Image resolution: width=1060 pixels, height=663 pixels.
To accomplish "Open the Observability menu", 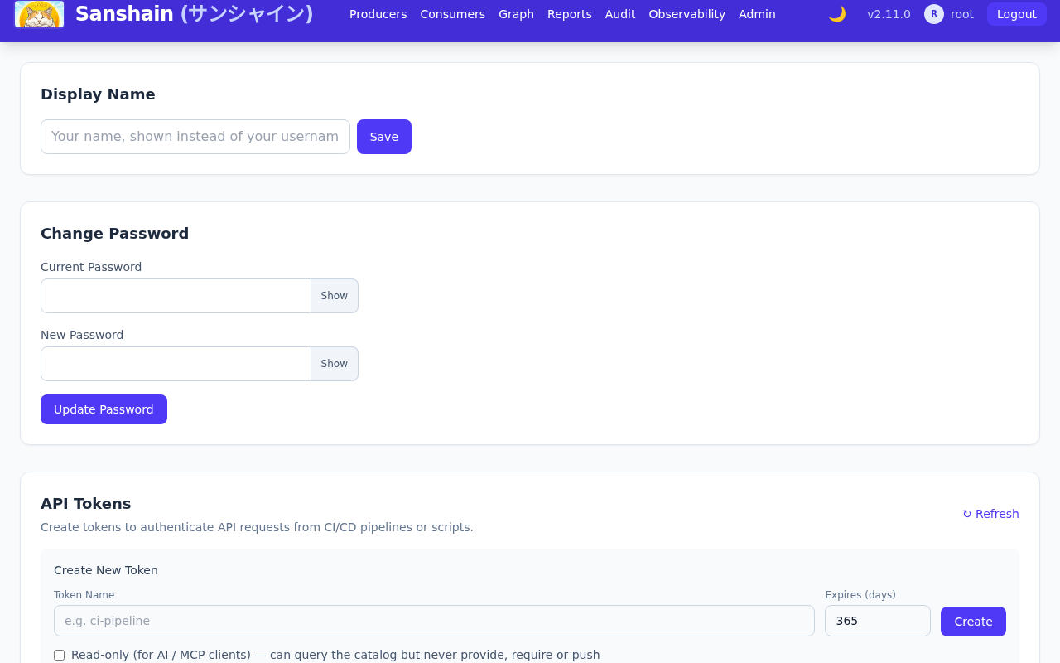I will tap(687, 14).
